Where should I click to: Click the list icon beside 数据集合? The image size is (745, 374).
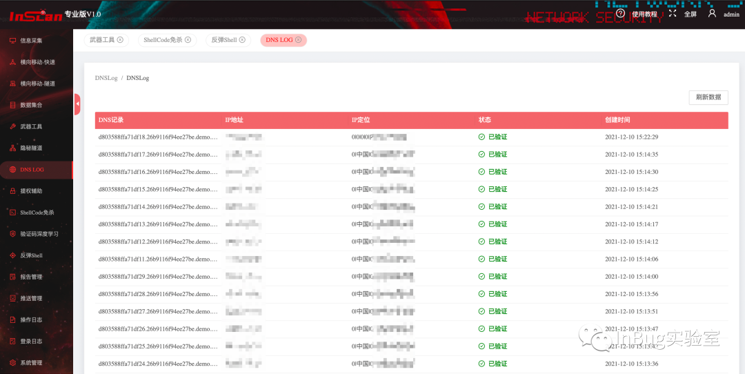pyautogui.click(x=13, y=105)
